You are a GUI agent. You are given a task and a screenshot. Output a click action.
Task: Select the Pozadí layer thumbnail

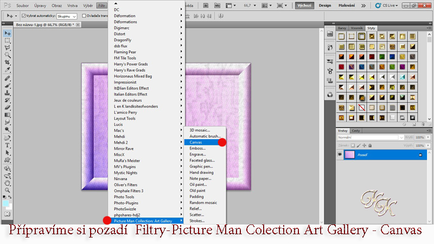click(349, 155)
